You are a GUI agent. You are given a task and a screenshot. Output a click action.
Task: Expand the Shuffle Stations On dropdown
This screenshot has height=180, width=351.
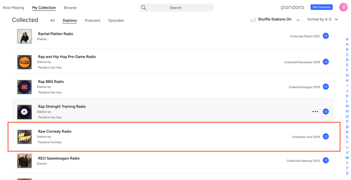[x=298, y=20]
